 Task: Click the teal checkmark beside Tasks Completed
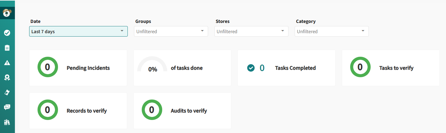(251, 68)
